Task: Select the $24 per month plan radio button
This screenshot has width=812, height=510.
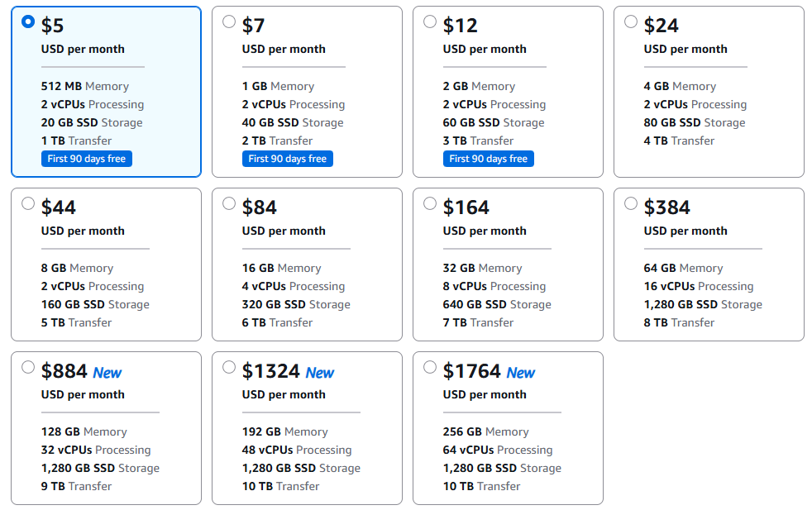Action: [x=630, y=23]
